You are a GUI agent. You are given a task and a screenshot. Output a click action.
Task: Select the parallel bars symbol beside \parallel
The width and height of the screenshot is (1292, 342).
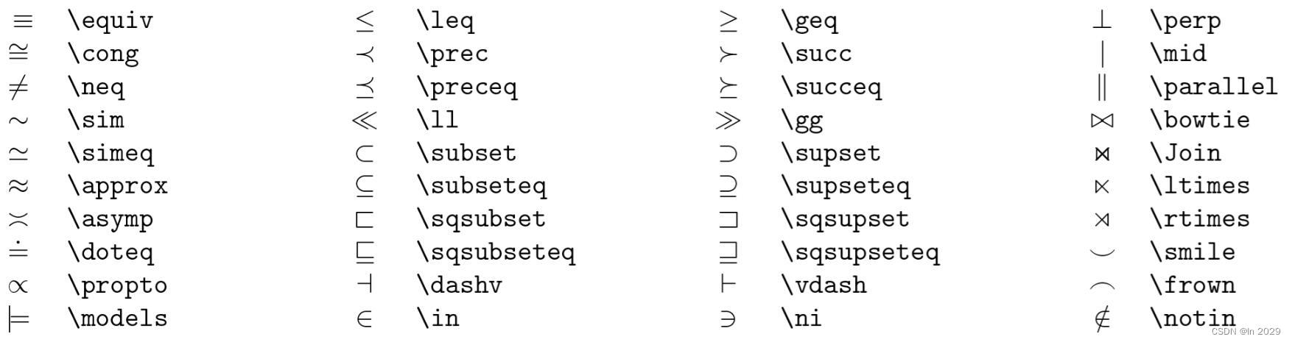coord(1102,87)
